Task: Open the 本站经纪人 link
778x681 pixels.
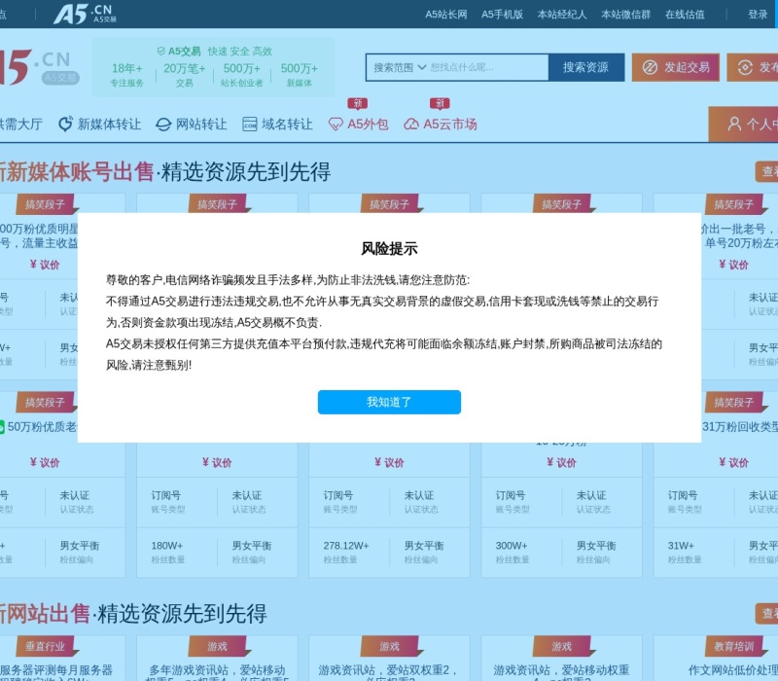Action: (562, 15)
